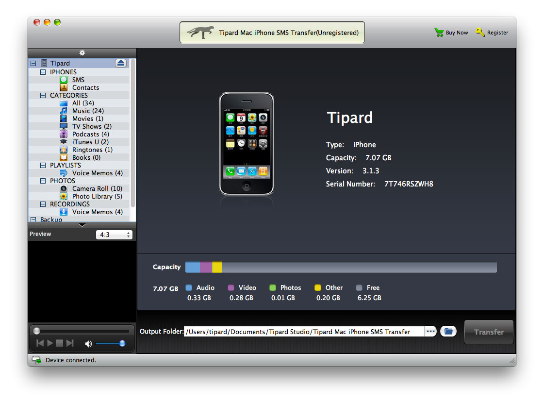Browse output folder via the ellipsis button

(x=430, y=331)
